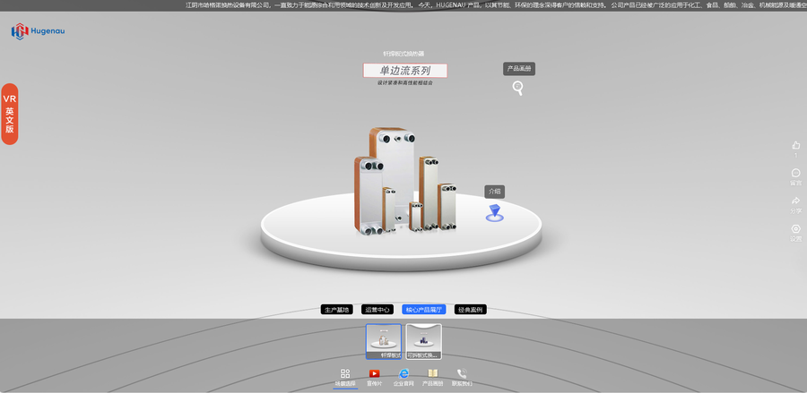
Task: Click the scrolling company intro marquee text
Action: click(496, 5)
